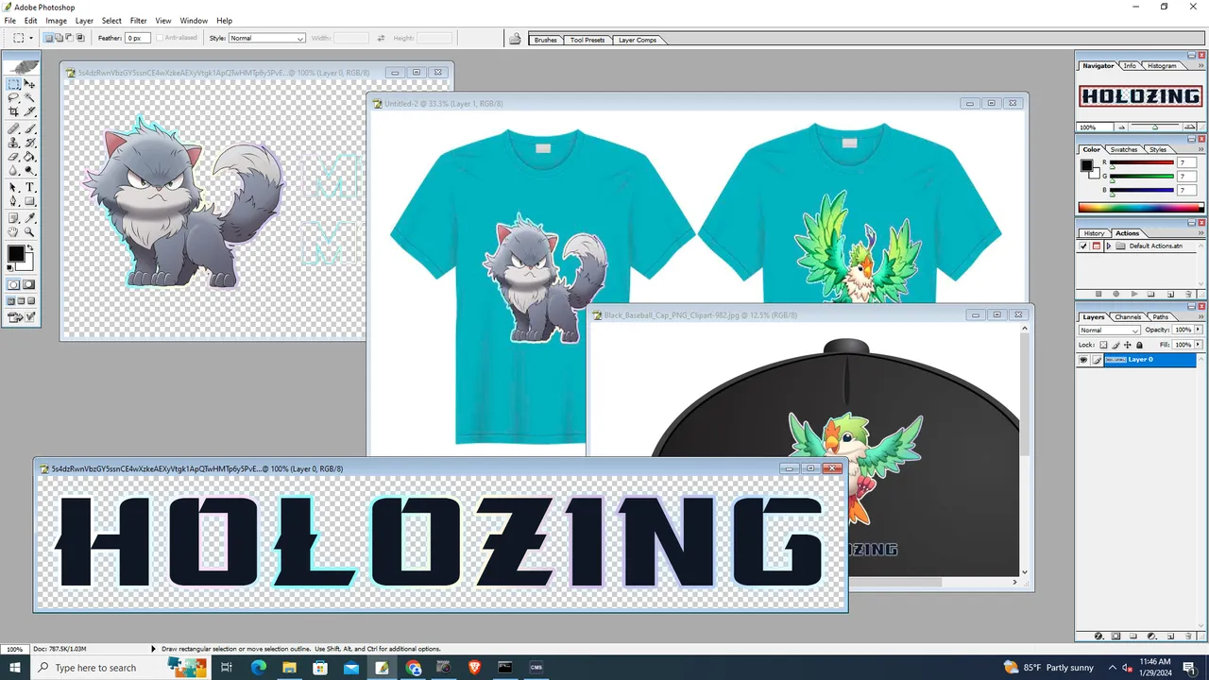This screenshot has height=680, width=1209.
Task: Toggle Layer 0 visibility eye
Action: click(1083, 360)
